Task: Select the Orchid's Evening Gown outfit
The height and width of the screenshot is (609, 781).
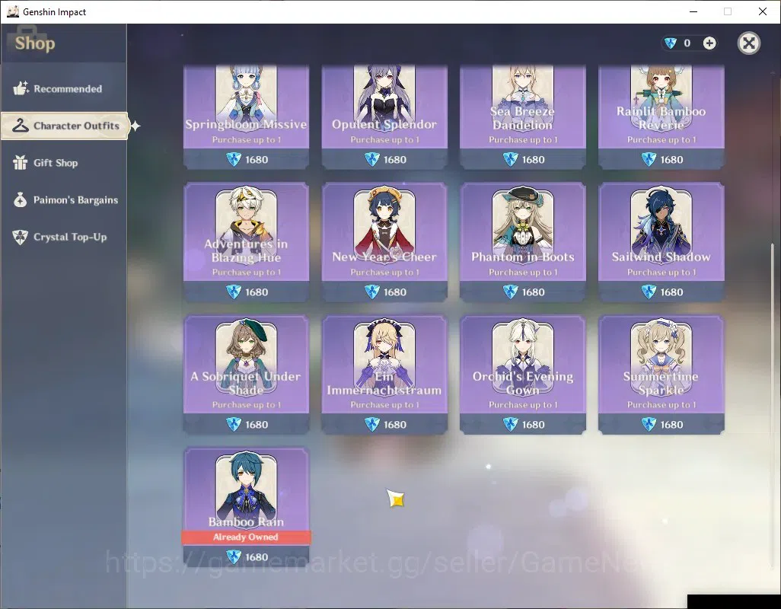Action: (522, 375)
